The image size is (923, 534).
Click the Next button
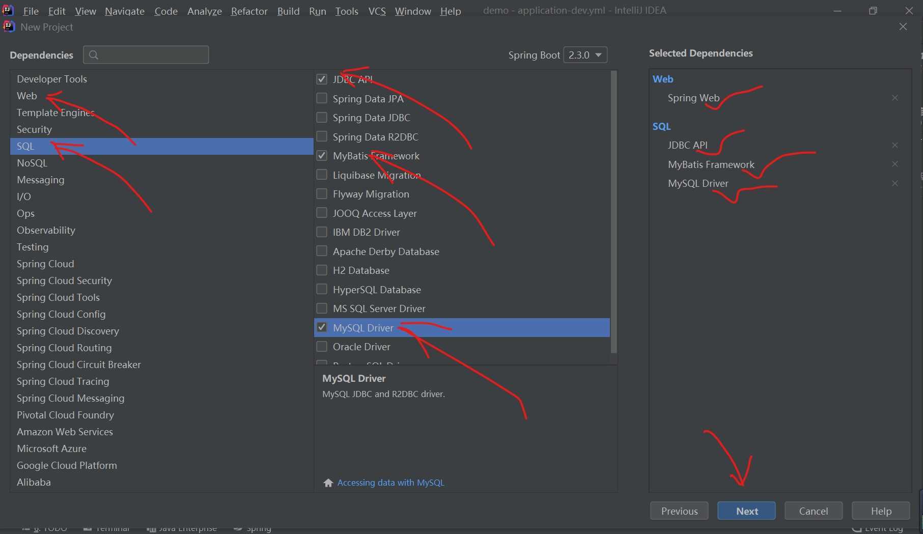pos(746,511)
